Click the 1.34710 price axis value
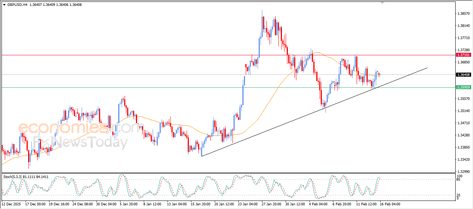The width and height of the screenshot is (473, 209). tap(463, 123)
